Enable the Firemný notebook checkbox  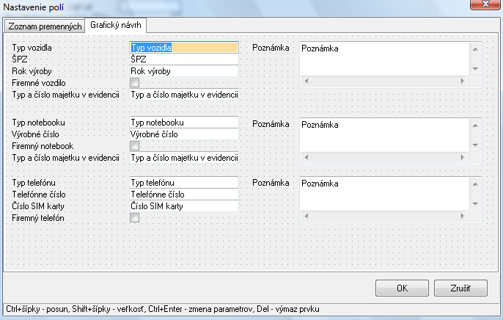coord(134,146)
